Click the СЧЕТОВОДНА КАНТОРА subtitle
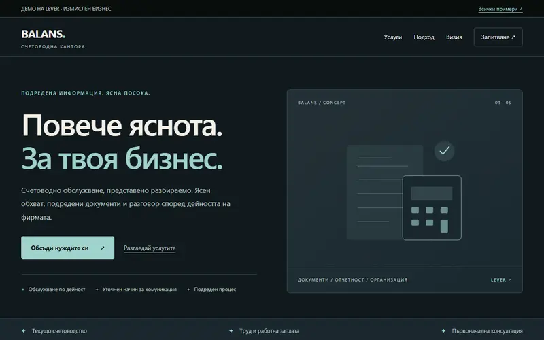Viewport: 544px width, 340px height. pyautogui.click(x=53, y=46)
